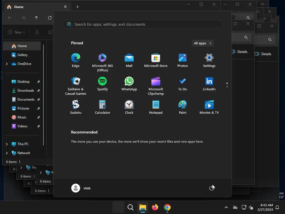Screen dimensions: 285x214
Task: Go to next page of pinned apps
Action: (227, 87)
